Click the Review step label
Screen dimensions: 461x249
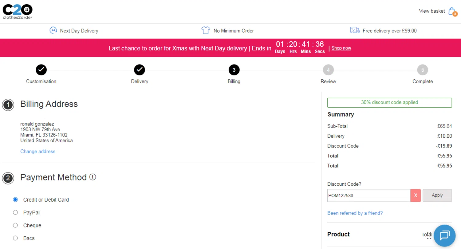[x=328, y=81]
